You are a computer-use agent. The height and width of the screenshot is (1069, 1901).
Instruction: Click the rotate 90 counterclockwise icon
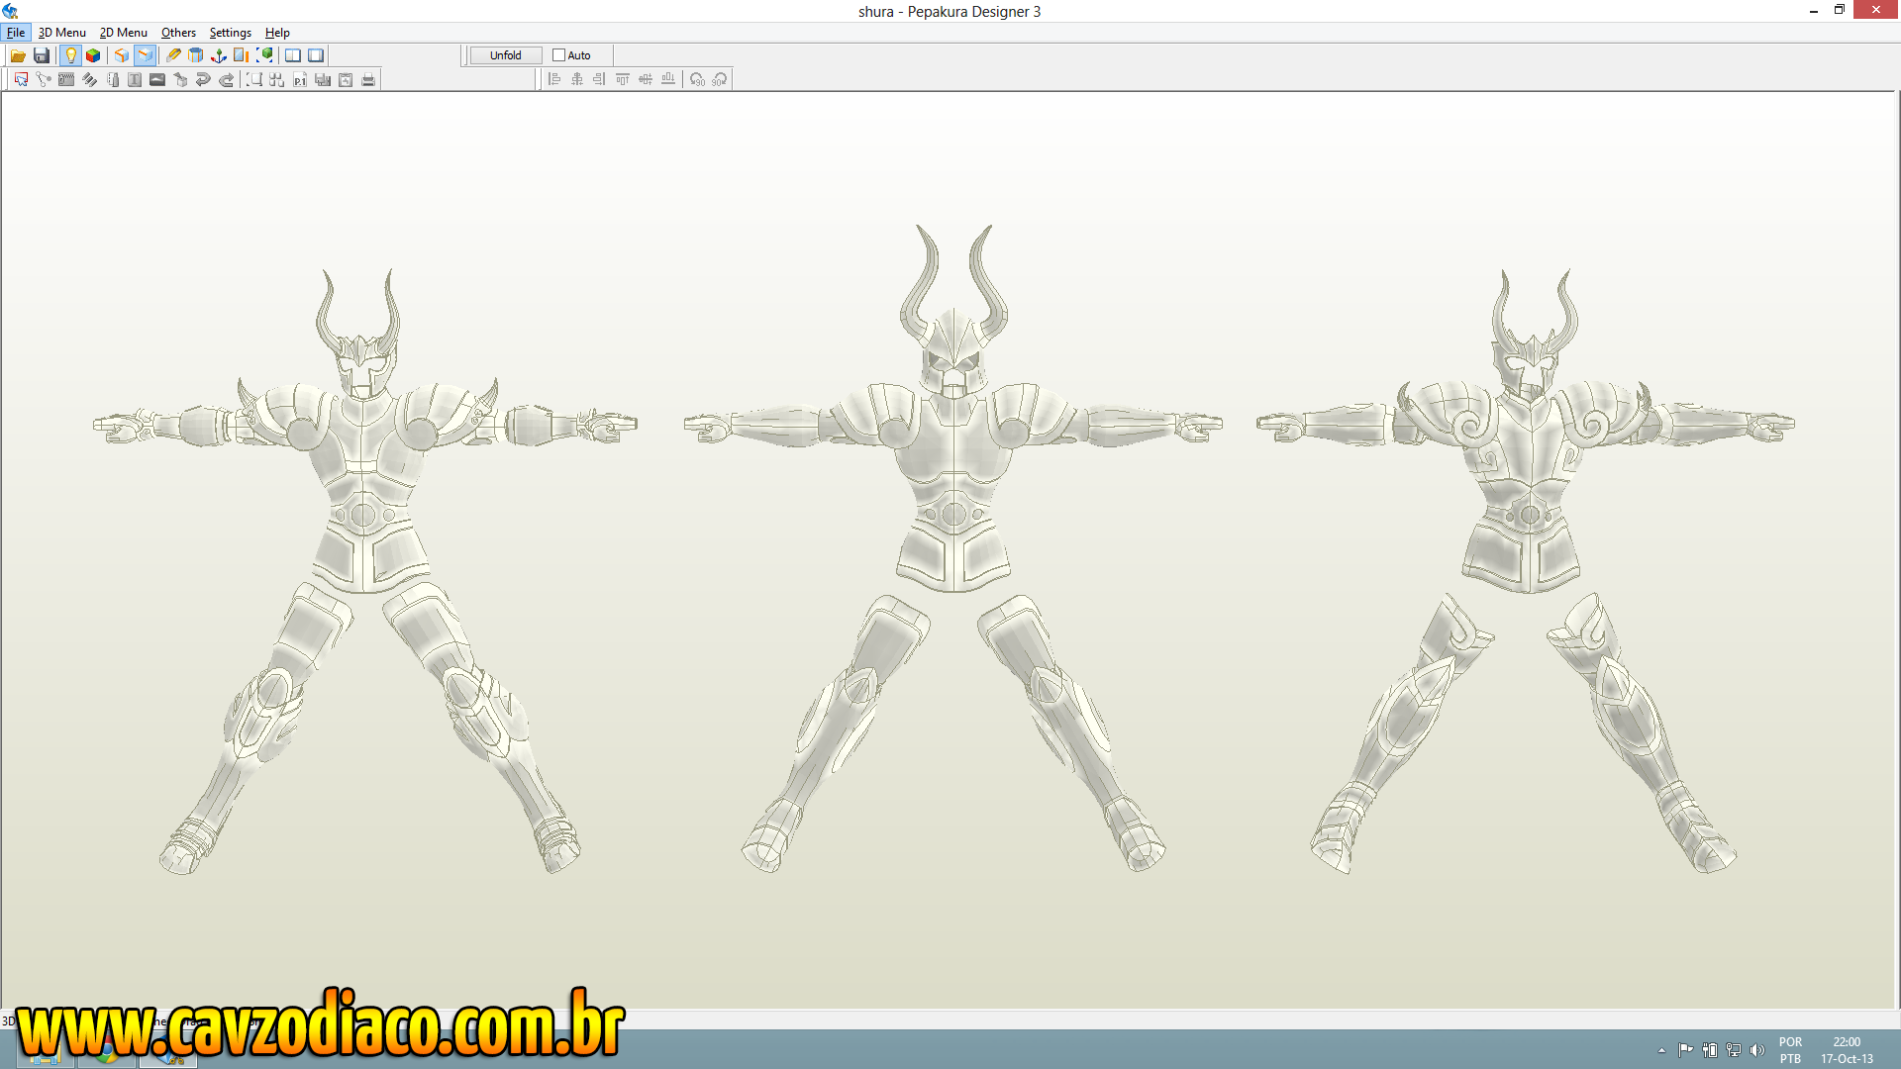pos(697,80)
